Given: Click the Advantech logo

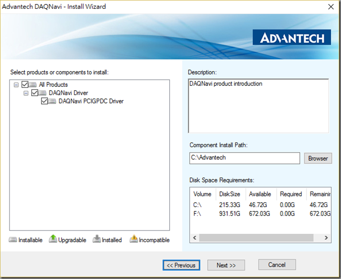Looking at the screenshot, I should pos(292,37).
